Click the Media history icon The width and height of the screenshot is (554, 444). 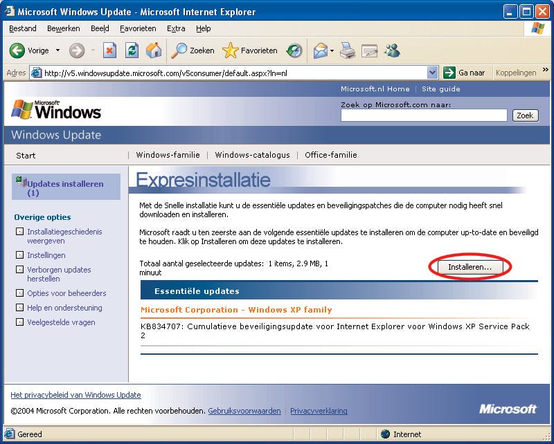point(294,50)
